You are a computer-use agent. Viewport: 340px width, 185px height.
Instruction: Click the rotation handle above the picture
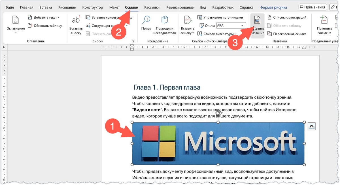(x=218, y=113)
